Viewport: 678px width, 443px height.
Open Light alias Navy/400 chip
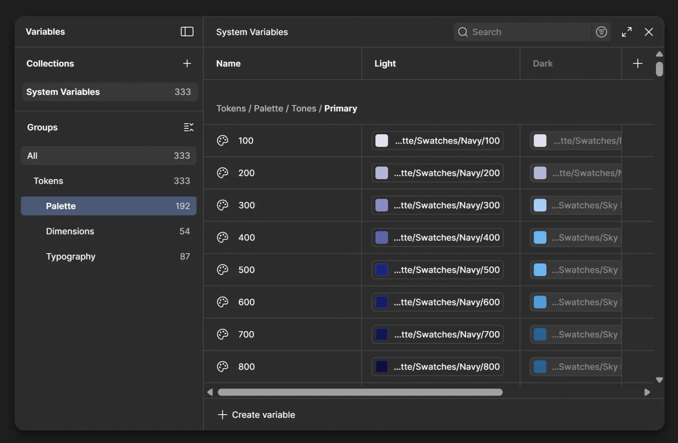pos(438,238)
